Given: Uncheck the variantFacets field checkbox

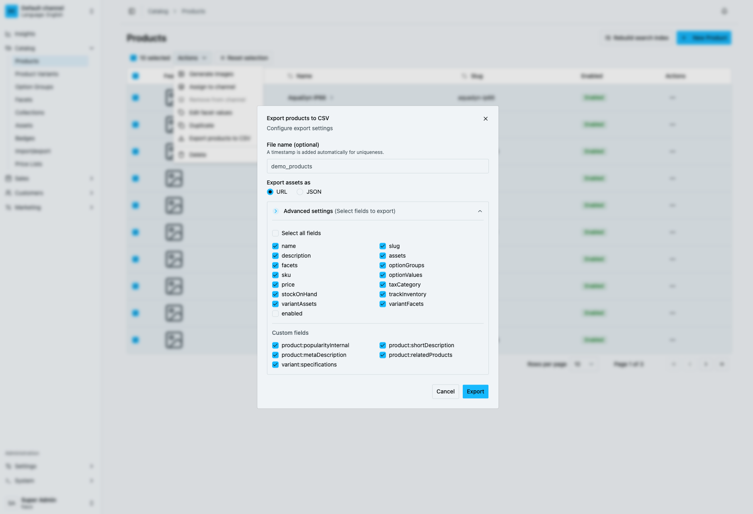Looking at the screenshot, I should [383, 304].
